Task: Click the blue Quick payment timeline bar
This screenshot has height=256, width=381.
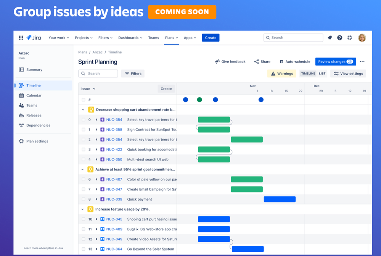Action: point(280,200)
